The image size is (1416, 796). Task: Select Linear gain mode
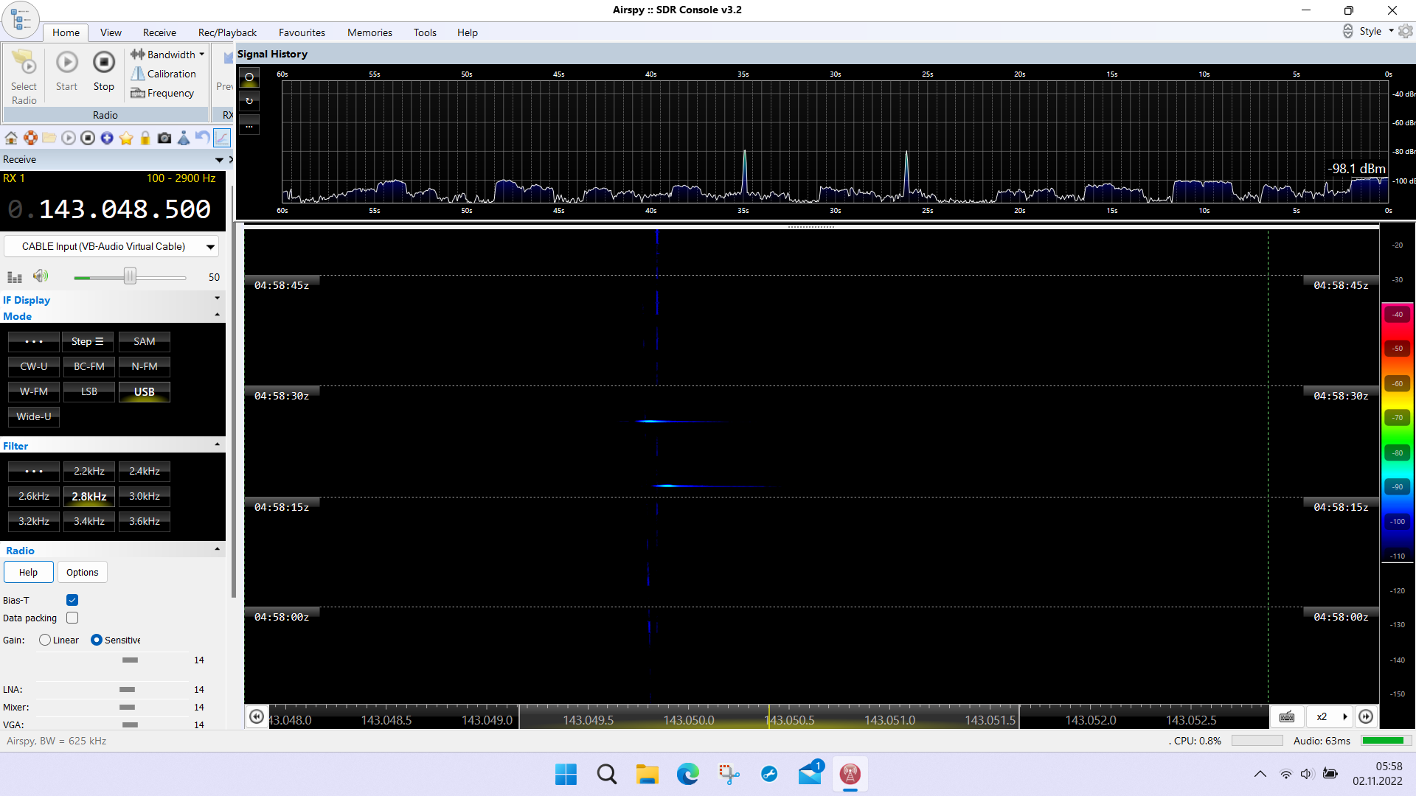pos(45,640)
